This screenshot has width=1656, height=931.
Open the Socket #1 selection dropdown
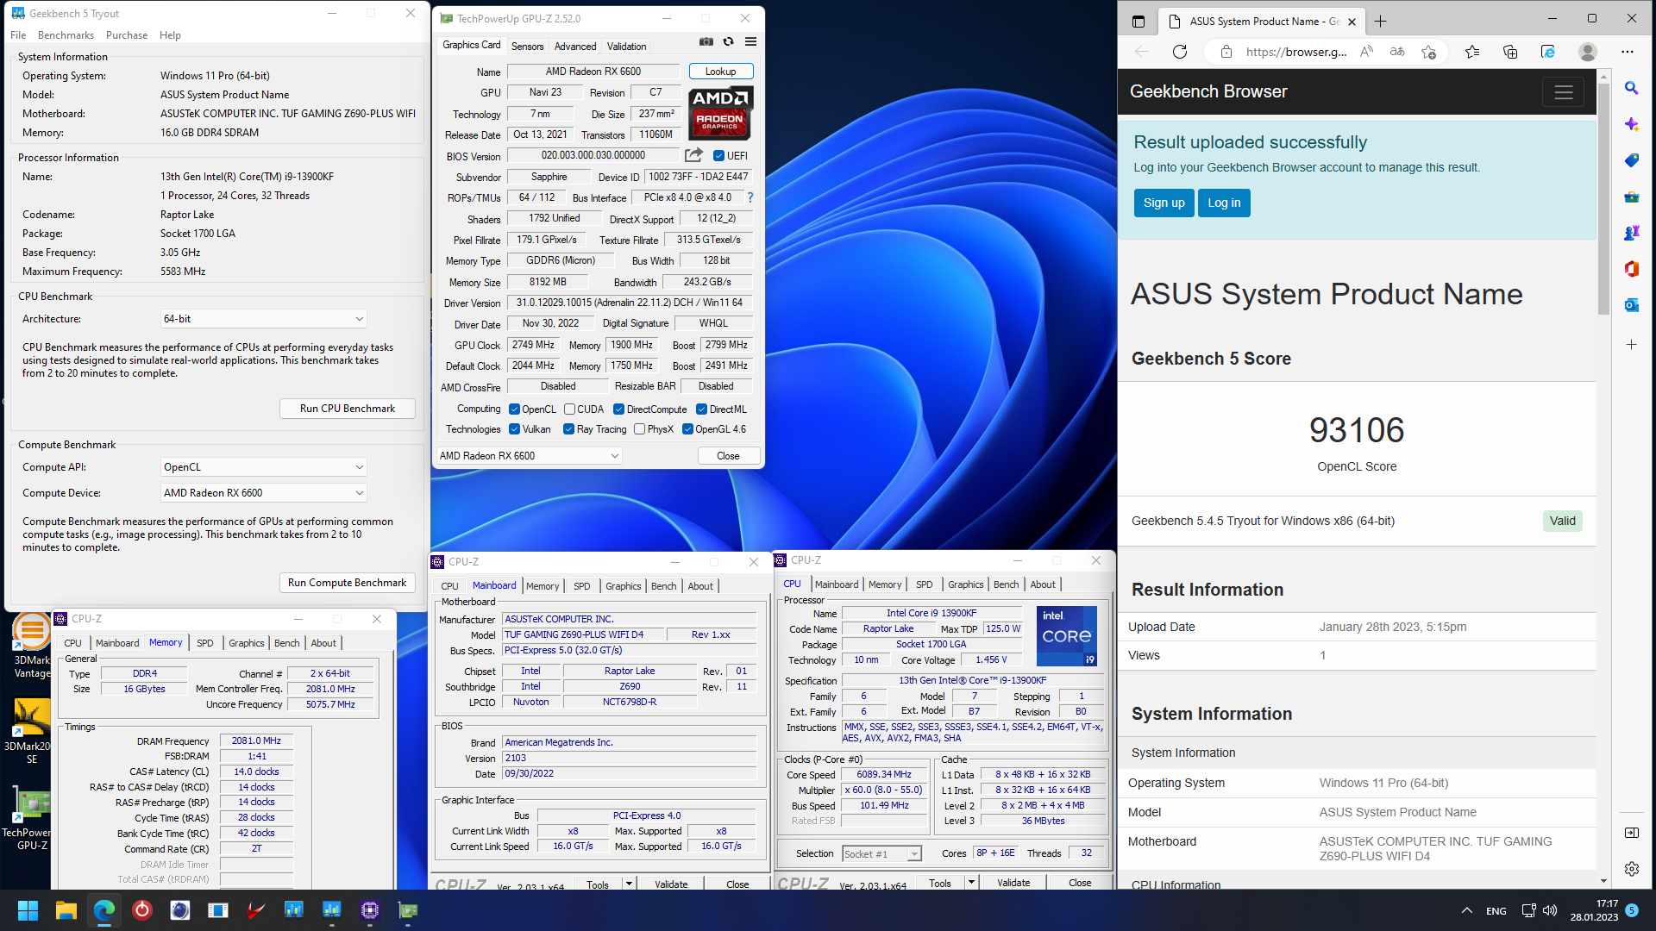click(x=881, y=853)
